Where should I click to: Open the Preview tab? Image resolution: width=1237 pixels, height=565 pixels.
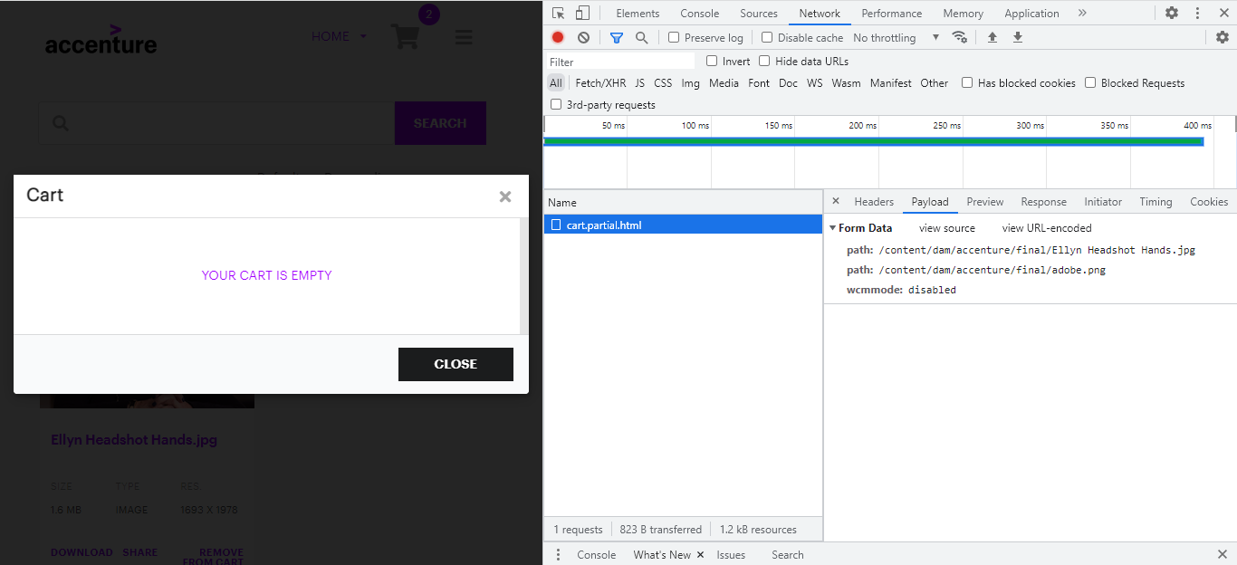click(x=985, y=202)
